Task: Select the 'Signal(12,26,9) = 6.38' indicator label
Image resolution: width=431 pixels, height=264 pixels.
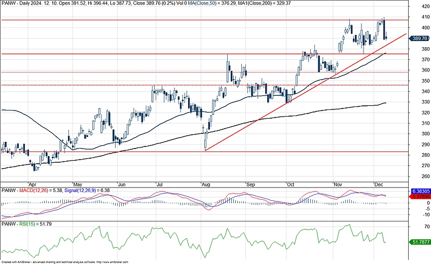Action: [x=87, y=191]
